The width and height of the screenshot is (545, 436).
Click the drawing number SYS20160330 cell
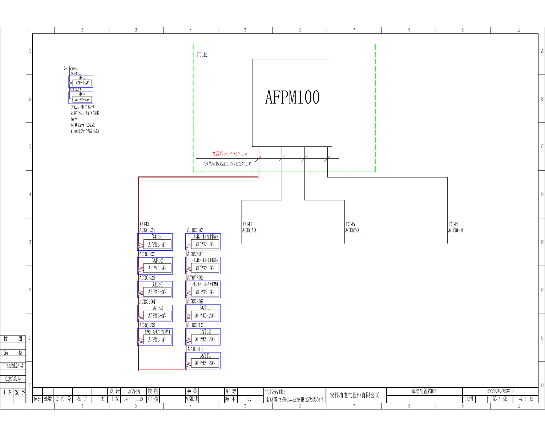[500, 391]
